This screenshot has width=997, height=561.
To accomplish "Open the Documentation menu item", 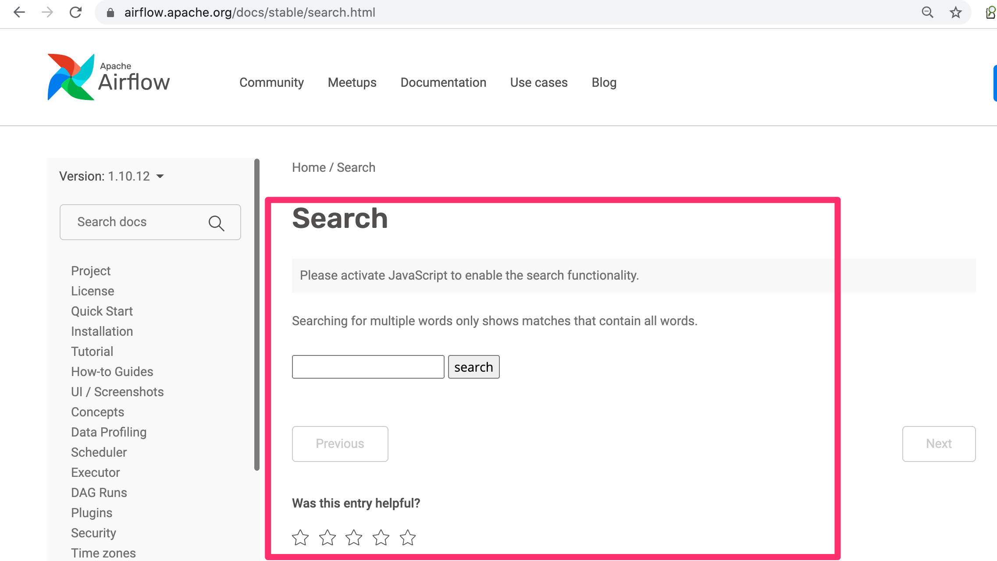I will coord(443,82).
